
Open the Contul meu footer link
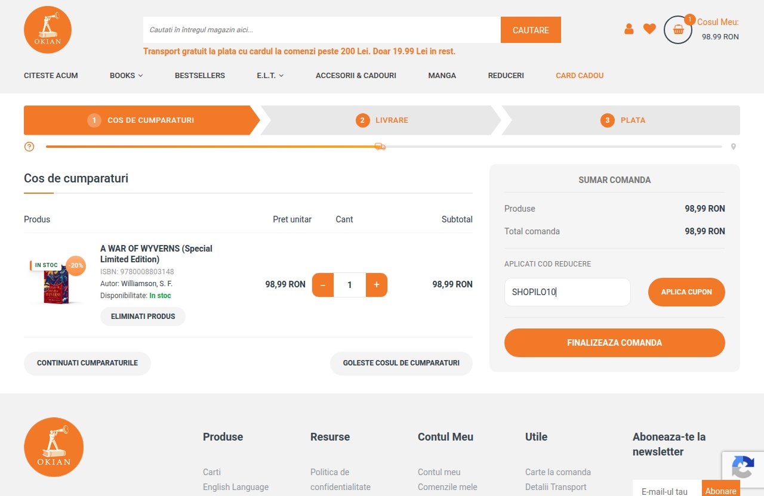439,472
